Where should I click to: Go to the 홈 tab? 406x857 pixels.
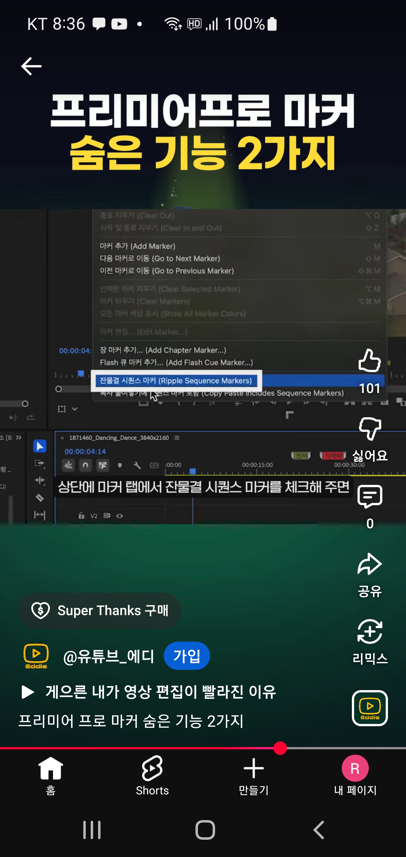[50, 776]
